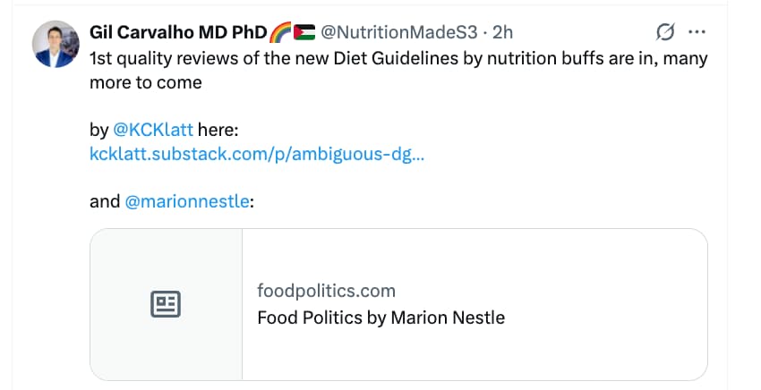Open the @NutritionMadeS3 handle
This screenshot has width=761, height=390.
[399, 33]
